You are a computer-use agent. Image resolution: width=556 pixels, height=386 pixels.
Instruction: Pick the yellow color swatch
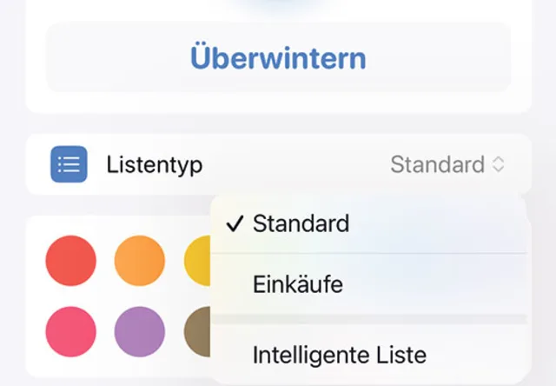pyautogui.click(x=196, y=261)
